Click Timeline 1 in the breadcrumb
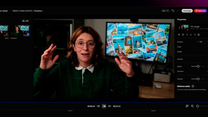The width and height of the screenshot is (208, 117). [38, 11]
